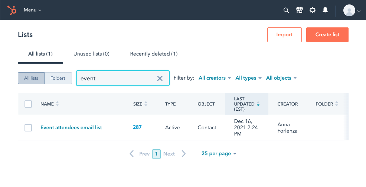Sort by Name column arrows
Image resolution: width=366 pixels, height=187 pixels.
click(x=57, y=104)
